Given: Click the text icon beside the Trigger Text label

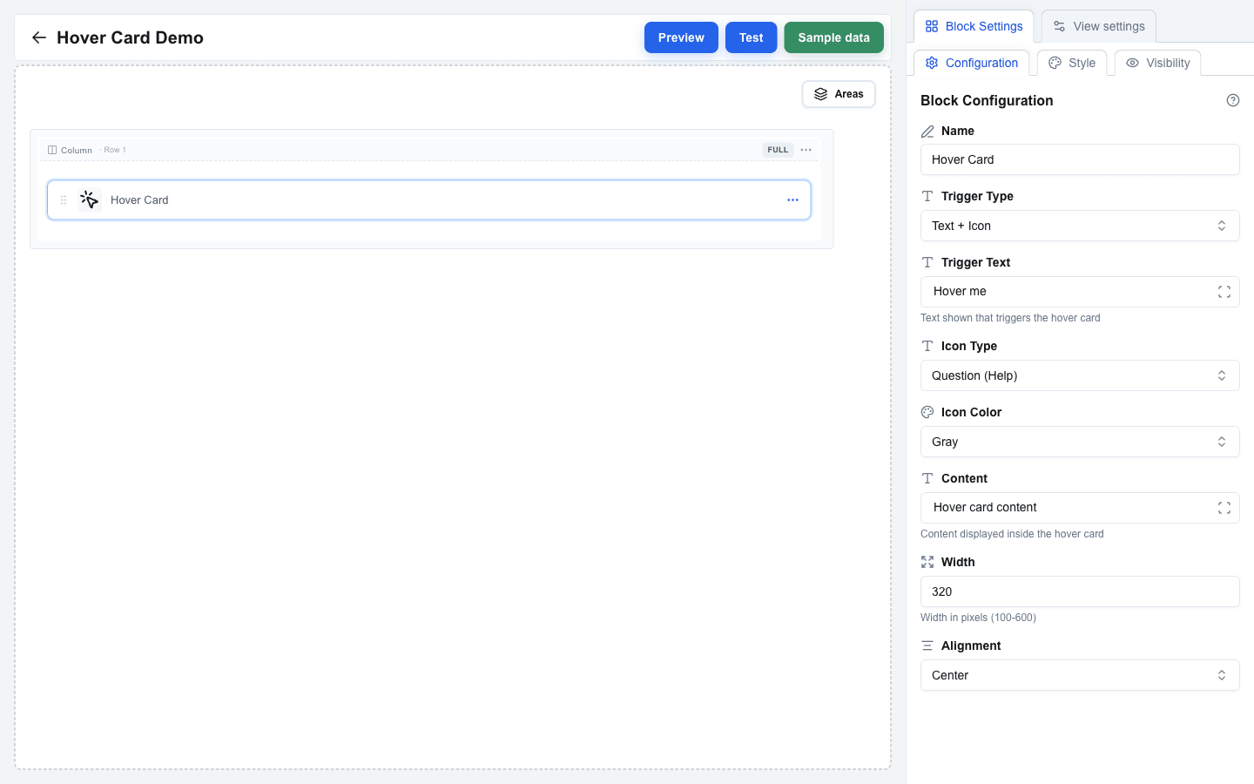Looking at the screenshot, I should pos(927,262).
